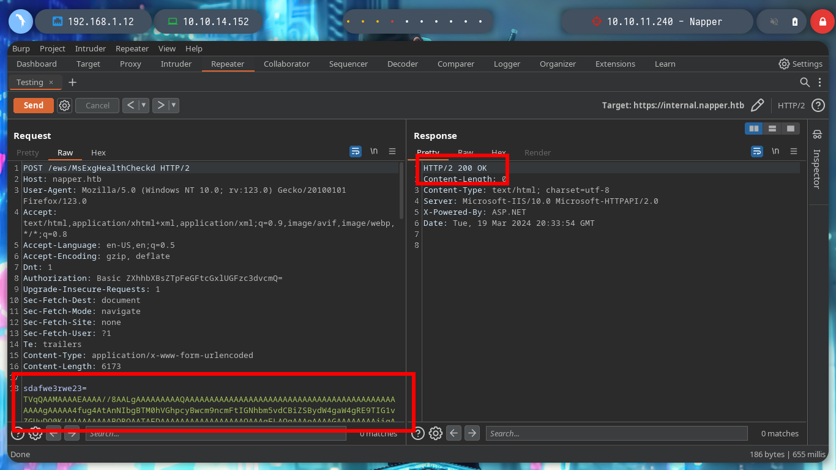The width and height of the screenshot is (836, 470).
Task: Switch to the Proxy tab
Action: click(x=130, y=64)
